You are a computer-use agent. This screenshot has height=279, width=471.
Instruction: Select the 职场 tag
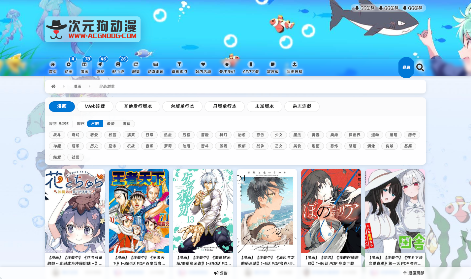[x=223, y=146]
